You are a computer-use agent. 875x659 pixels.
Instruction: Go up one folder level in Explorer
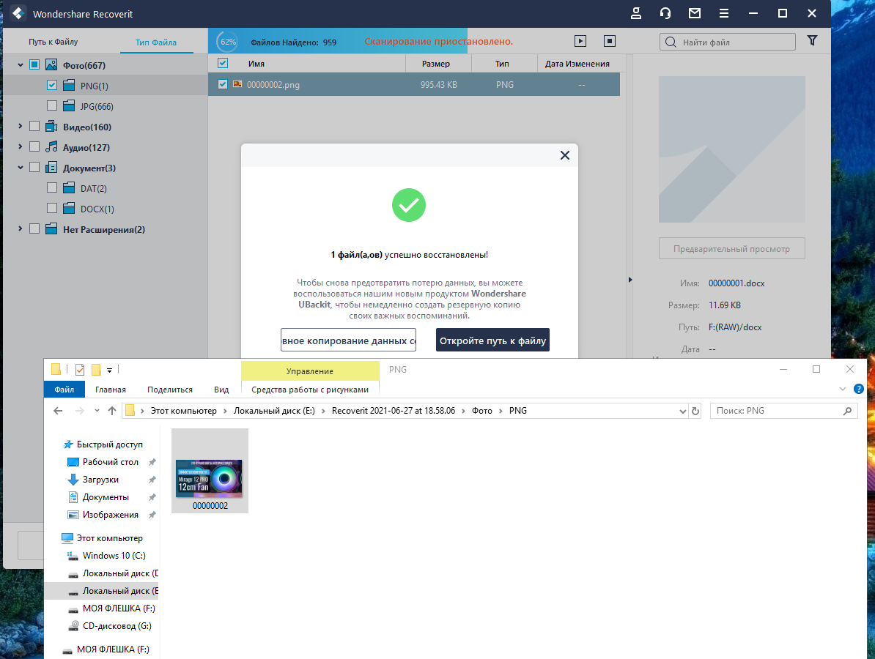[x=112, y=411]
